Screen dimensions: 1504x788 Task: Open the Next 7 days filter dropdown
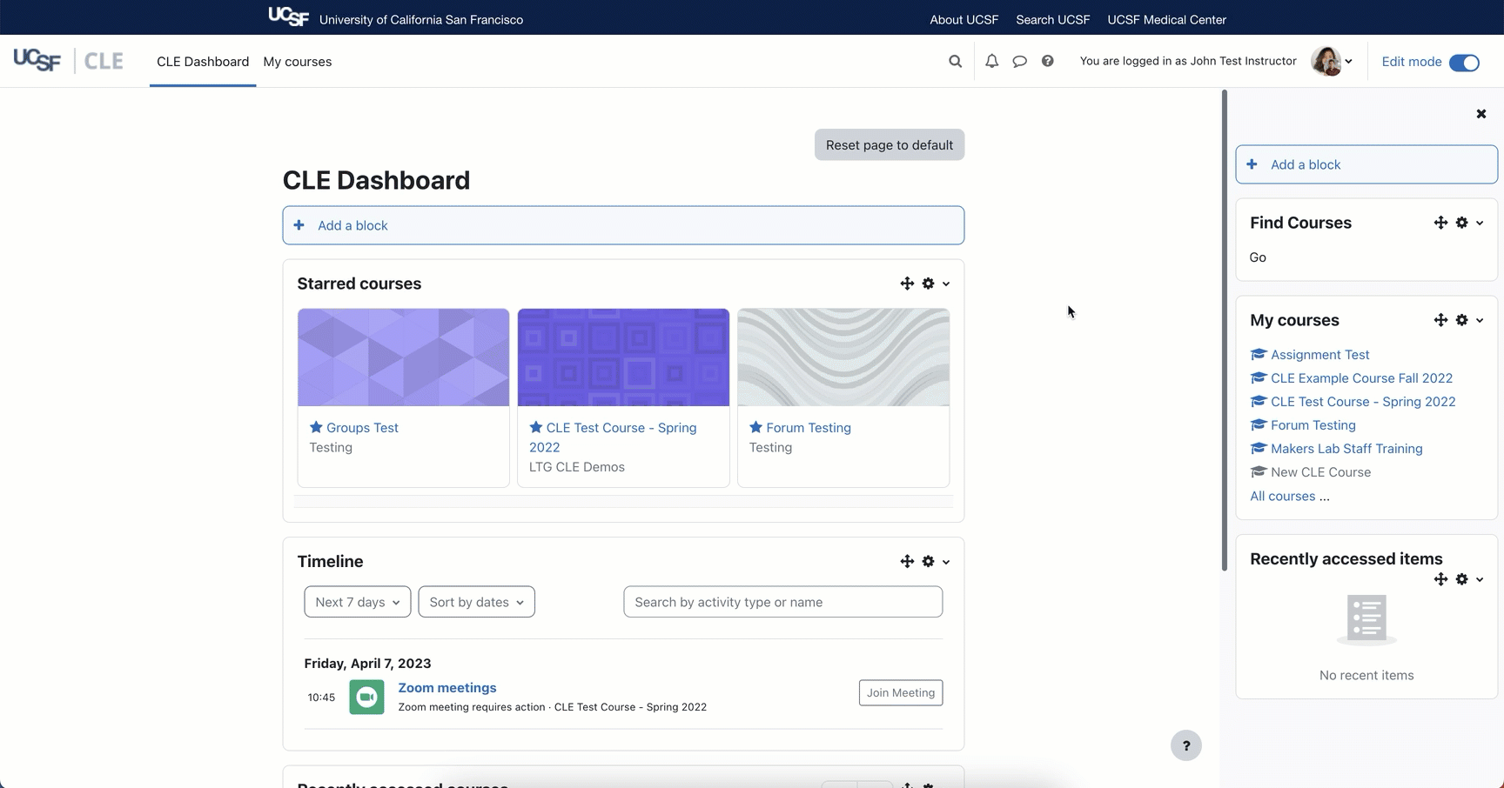coord(358,602)
